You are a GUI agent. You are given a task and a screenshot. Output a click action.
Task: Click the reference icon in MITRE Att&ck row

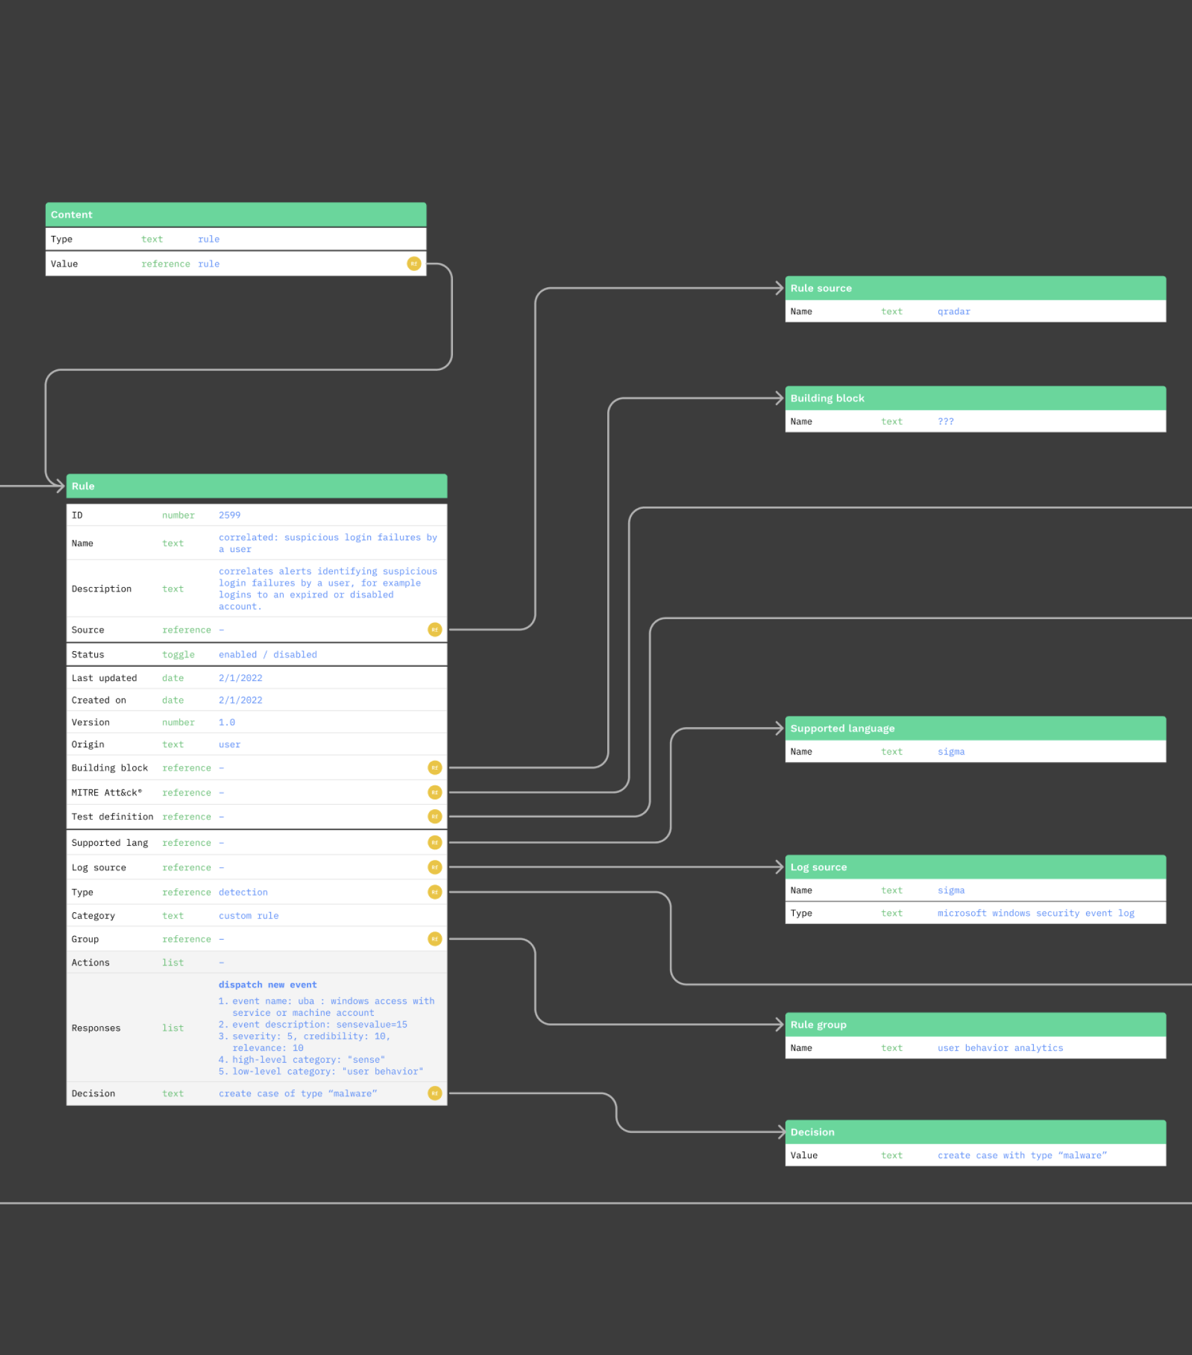click(435, 792)
